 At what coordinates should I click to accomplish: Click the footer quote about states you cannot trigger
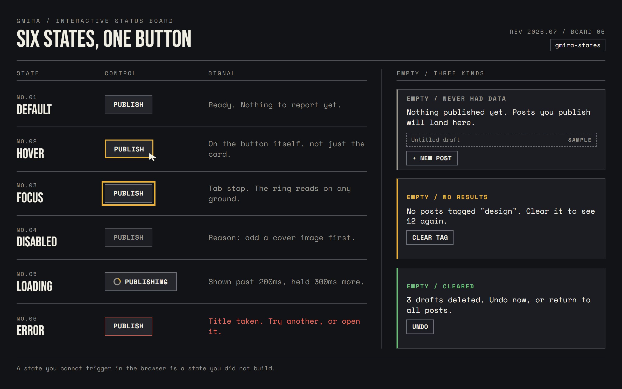[x=146, y=369]
